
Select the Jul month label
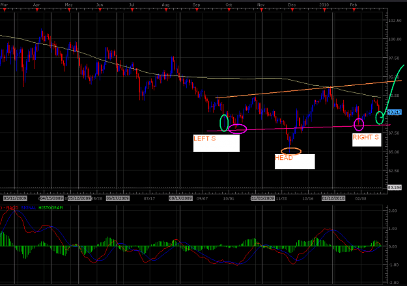tap(132, 5)
